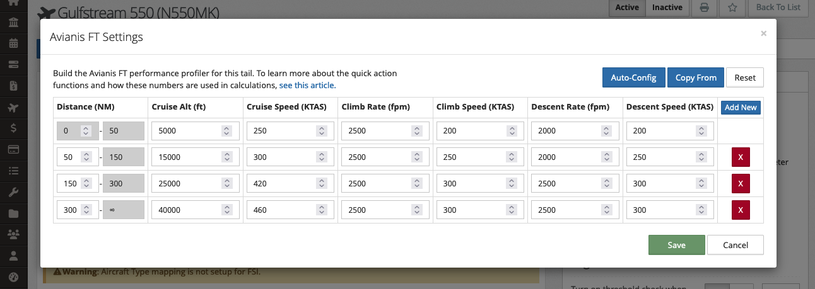Click the Descent Speed field in 0-50 row
The image size is (815, 289).
pyautogui.click(x=671, y=131)
